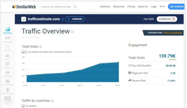The width and height of the screenshot is (187, 108).
Task: Click the Analyse any Website search field
Action: coord(59,7)
